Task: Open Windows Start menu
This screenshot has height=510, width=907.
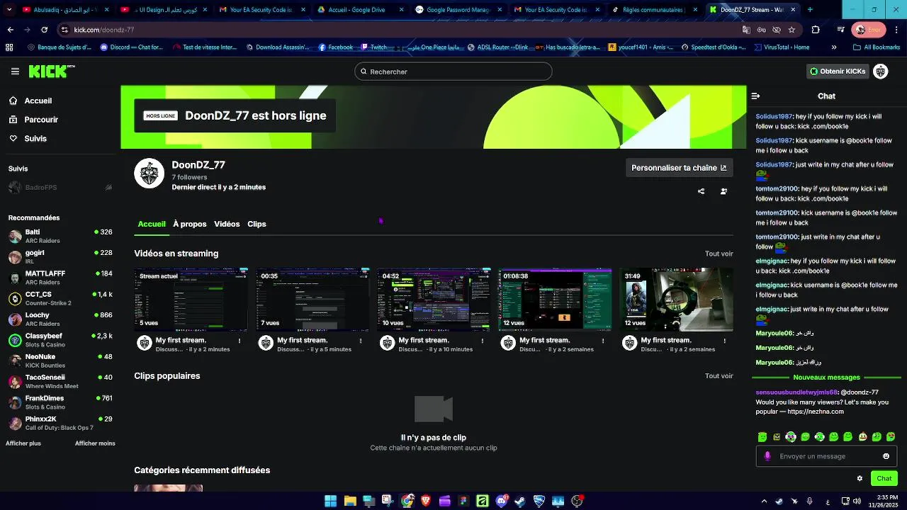Action: [330, 501]
